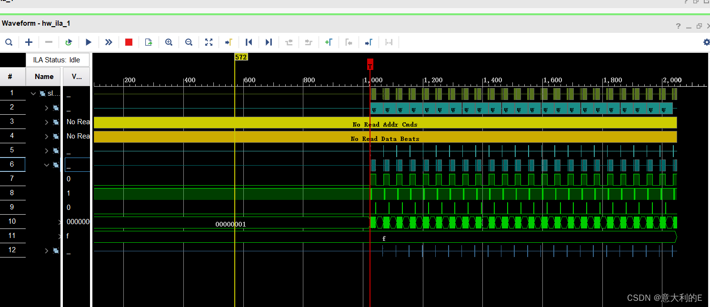This screenshot has height=307, width=710.
Task: Select row number 8
Action: pos(12,193)
